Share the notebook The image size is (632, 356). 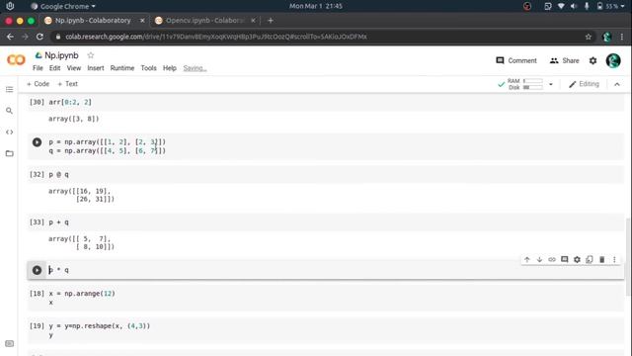click(x=564, y=60)
